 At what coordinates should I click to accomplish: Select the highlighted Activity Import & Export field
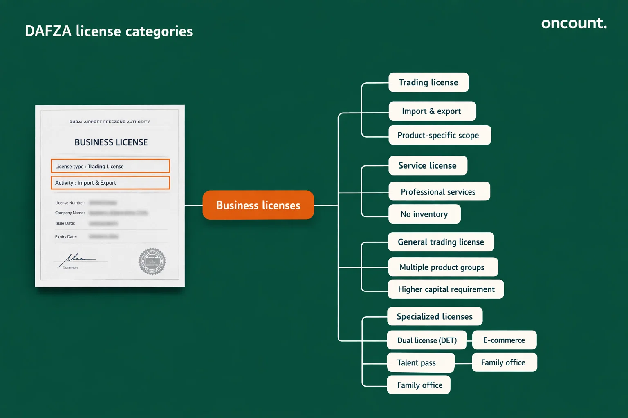[110, 182]
